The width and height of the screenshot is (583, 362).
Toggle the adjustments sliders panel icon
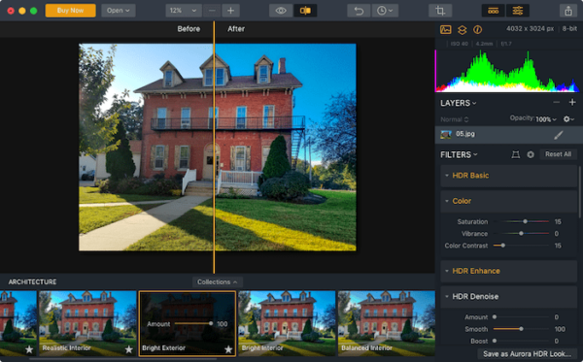[x=518, y=11]
